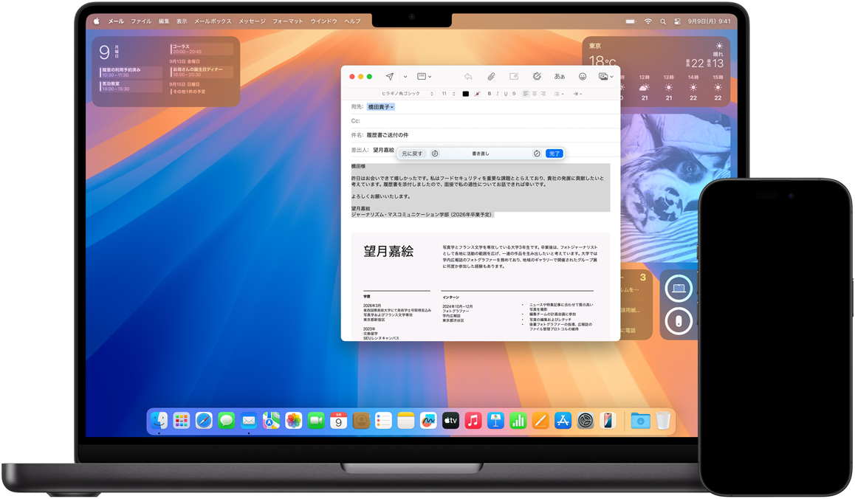This screenshot has width=855, height=499.
Task: Open Messages from the Dock
Action: pos(226,421)
